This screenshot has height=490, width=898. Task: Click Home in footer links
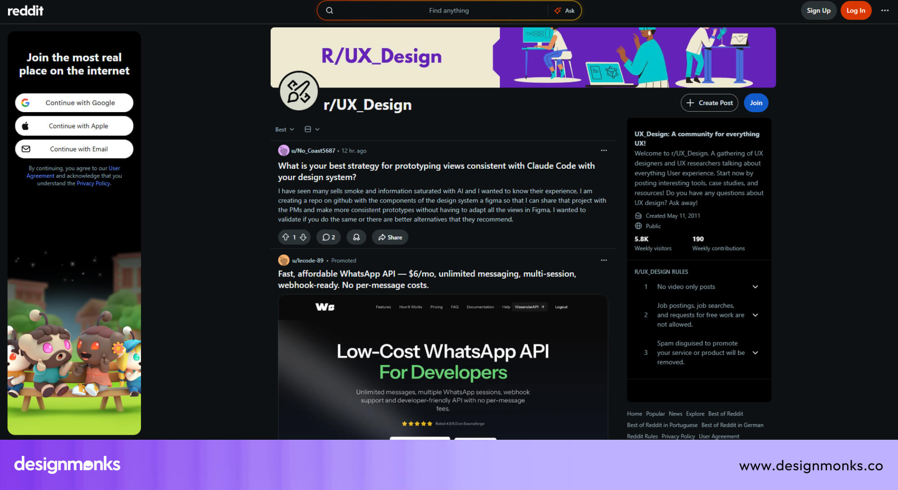tap(634, 414)
